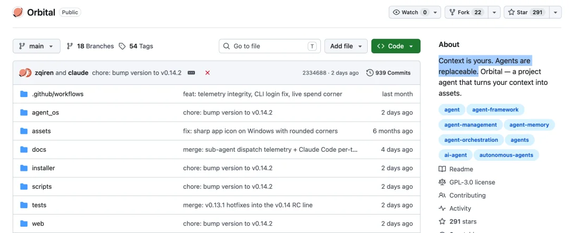Select the 'agent' topic tag
The width and height of the screenshot is (569, 233).
452,110
